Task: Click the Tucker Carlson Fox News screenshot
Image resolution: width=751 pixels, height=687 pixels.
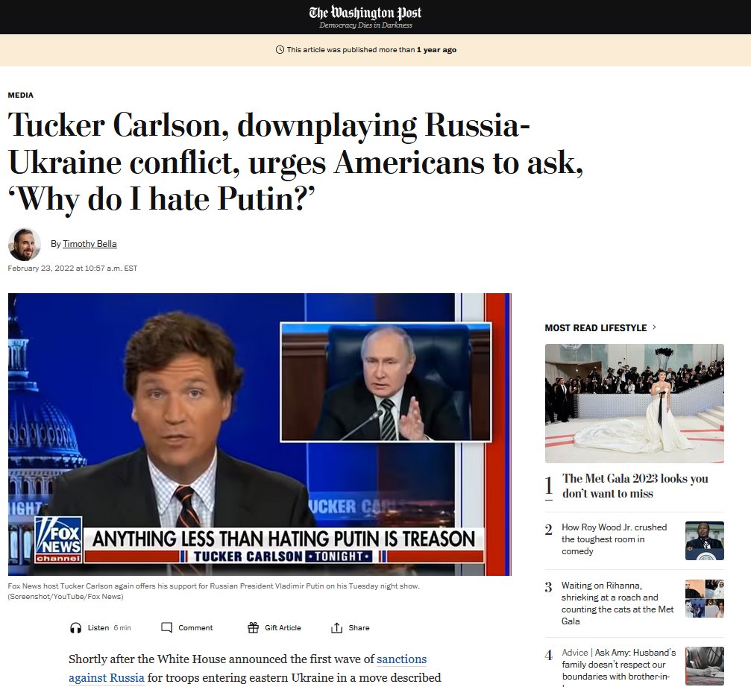Action: click(260, 434)
